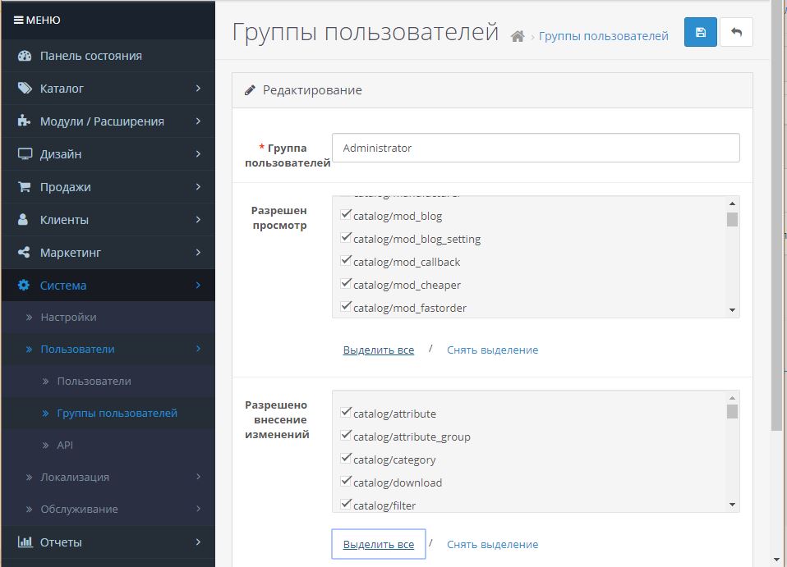Image resolution: width=787 pixels, height=567 pixels.
Task: Click the Отчеты bar chart icon
Action: coord(25,542)
